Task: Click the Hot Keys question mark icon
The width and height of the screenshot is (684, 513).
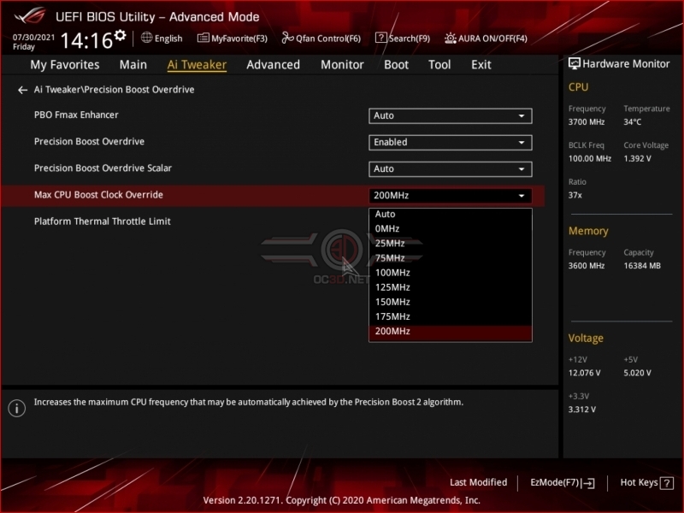Action: pos(666,483)
